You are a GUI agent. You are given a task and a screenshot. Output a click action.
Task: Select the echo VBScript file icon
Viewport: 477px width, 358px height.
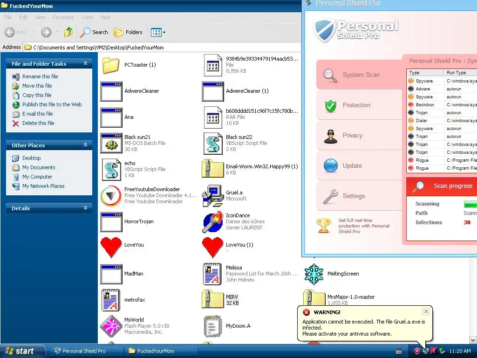(111, 170)
